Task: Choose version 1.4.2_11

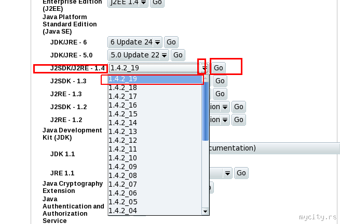Action: 155,150
